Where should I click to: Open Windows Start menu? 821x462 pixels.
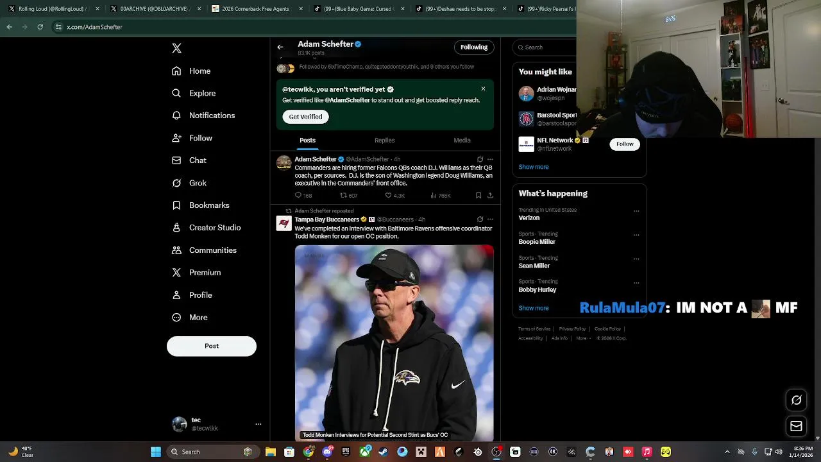[x=156, y=452]
